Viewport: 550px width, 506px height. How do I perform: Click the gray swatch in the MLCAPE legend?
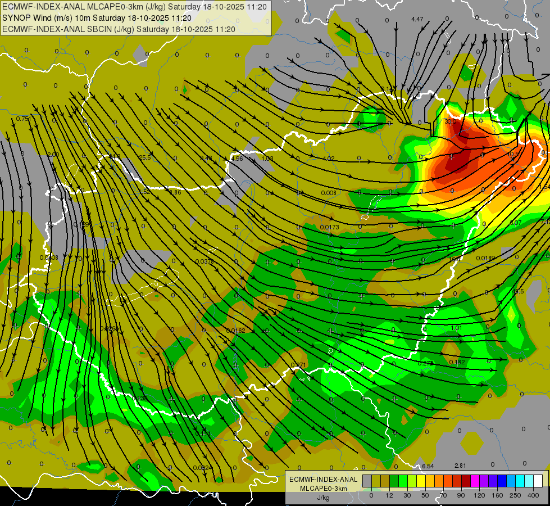[x=367, y=481]
